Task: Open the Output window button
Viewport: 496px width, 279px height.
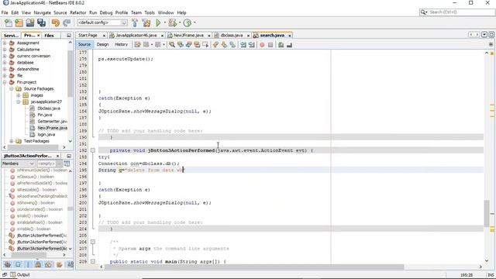Action: pyautogui.click(x=20, y=274)
